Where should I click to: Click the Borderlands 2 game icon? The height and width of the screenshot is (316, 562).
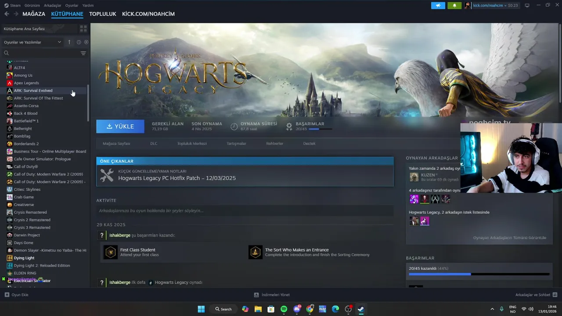tap(10, 144)
